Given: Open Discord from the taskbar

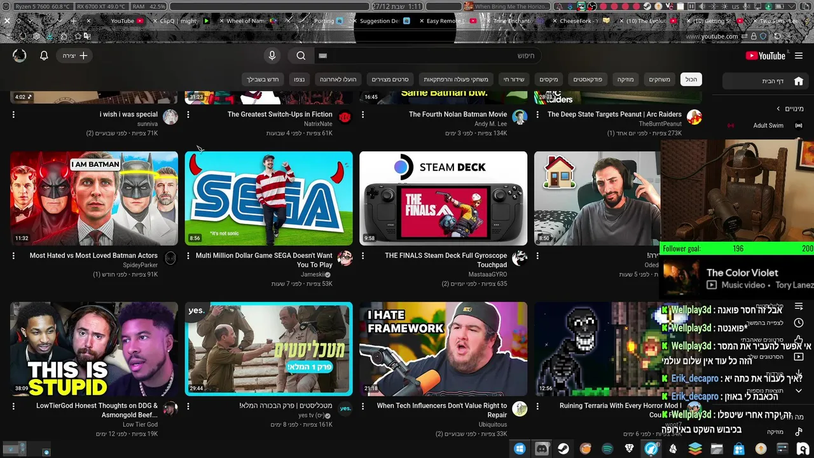Looking at the screenshot, I should point(542,449).
